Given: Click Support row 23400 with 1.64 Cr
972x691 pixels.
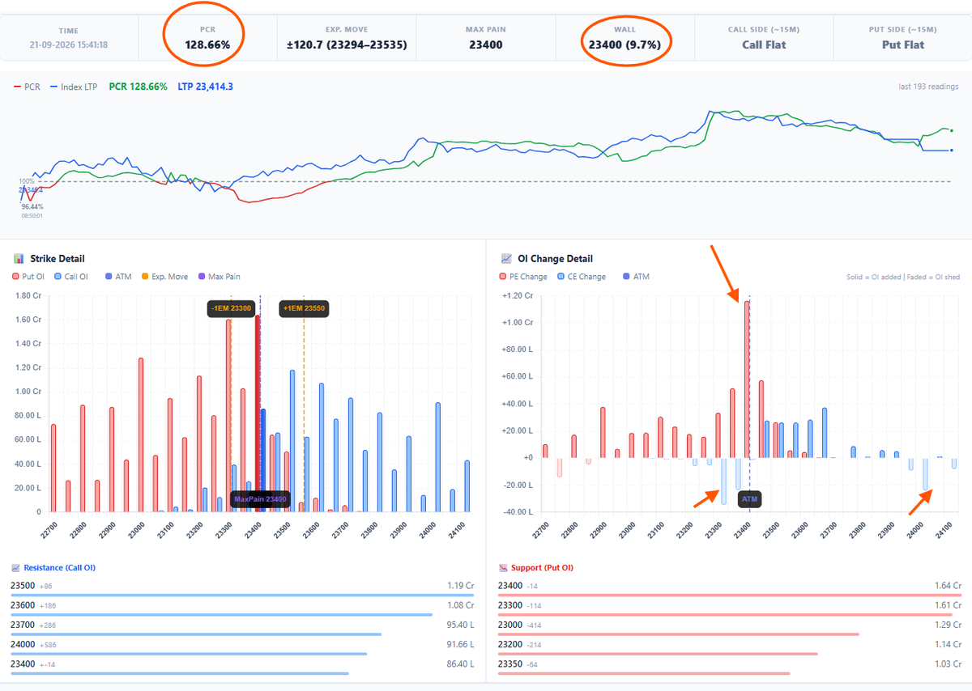Looking at the screenshot, I should coord(730,588).
